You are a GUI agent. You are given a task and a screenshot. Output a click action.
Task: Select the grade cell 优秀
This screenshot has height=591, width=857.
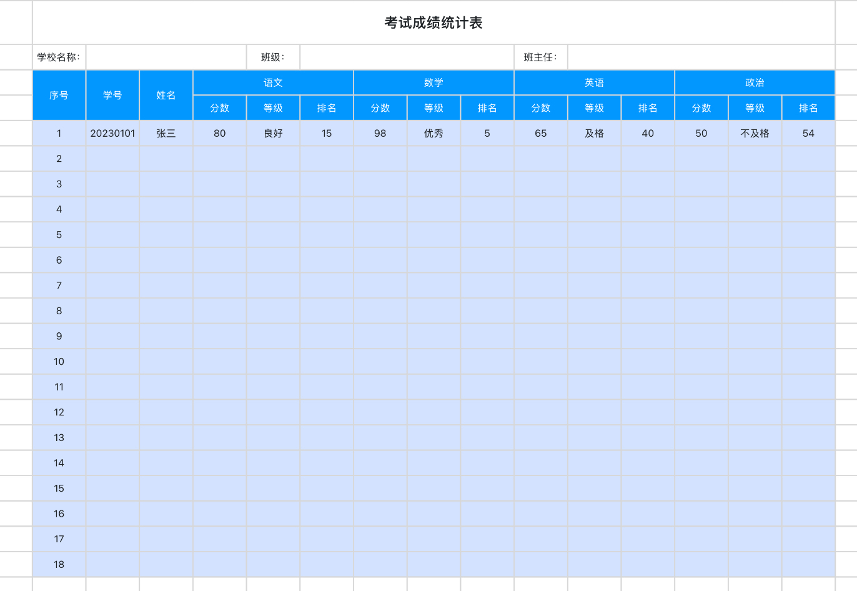click(x=433, y=133)
